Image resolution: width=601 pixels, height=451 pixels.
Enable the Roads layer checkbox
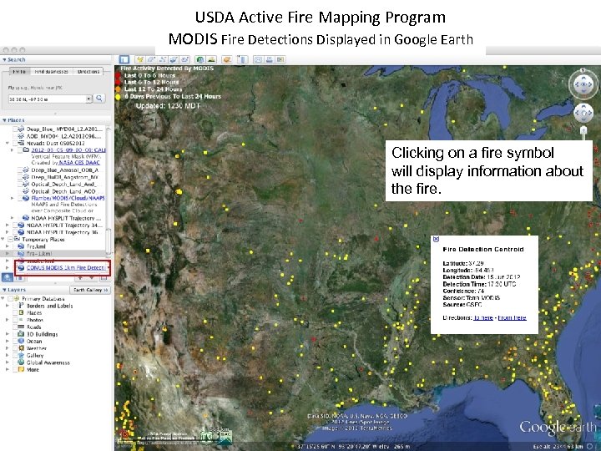tap(15, 327)
